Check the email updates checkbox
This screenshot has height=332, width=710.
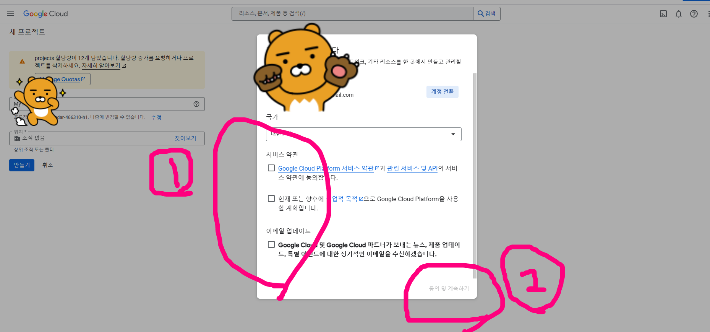pos(271,244)
